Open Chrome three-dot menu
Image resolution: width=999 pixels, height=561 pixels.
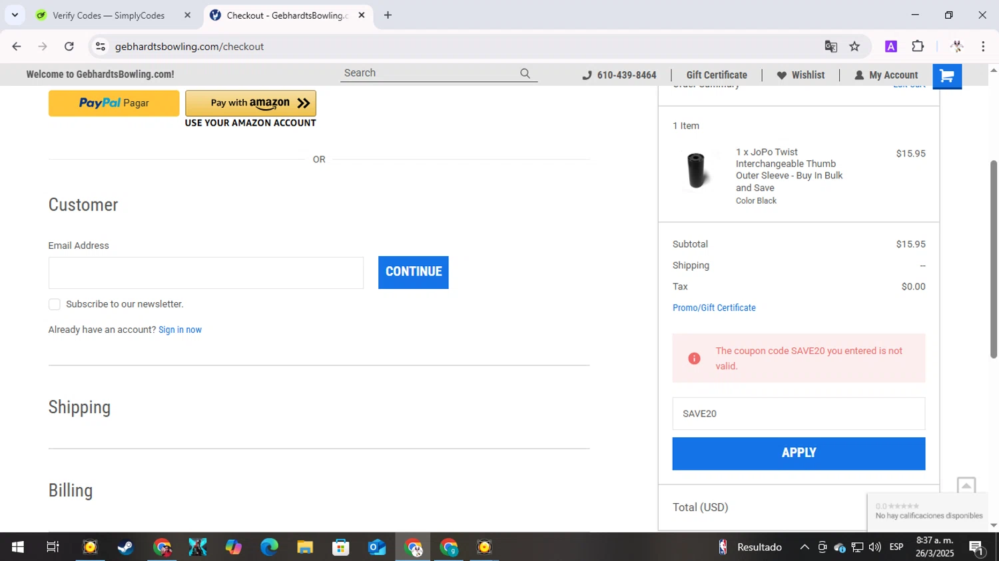click(983, 47)
